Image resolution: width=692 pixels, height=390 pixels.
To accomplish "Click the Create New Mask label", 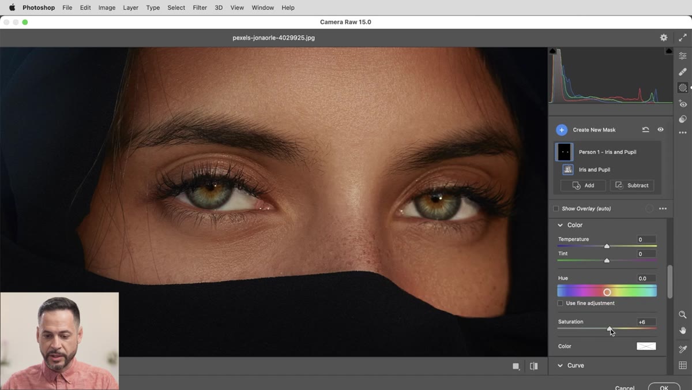I will point(594,130).
